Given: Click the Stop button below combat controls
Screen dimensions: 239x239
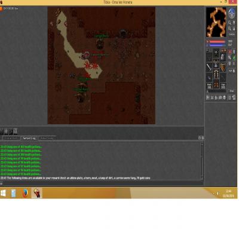Looking at the screenshot, I should tap(232, 91).
